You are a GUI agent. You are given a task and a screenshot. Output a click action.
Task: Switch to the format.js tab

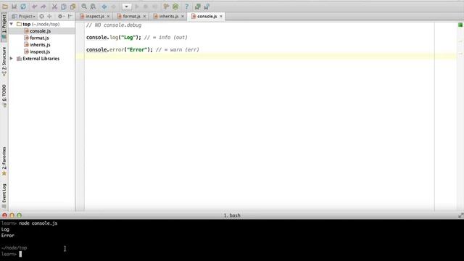point(131,16)
